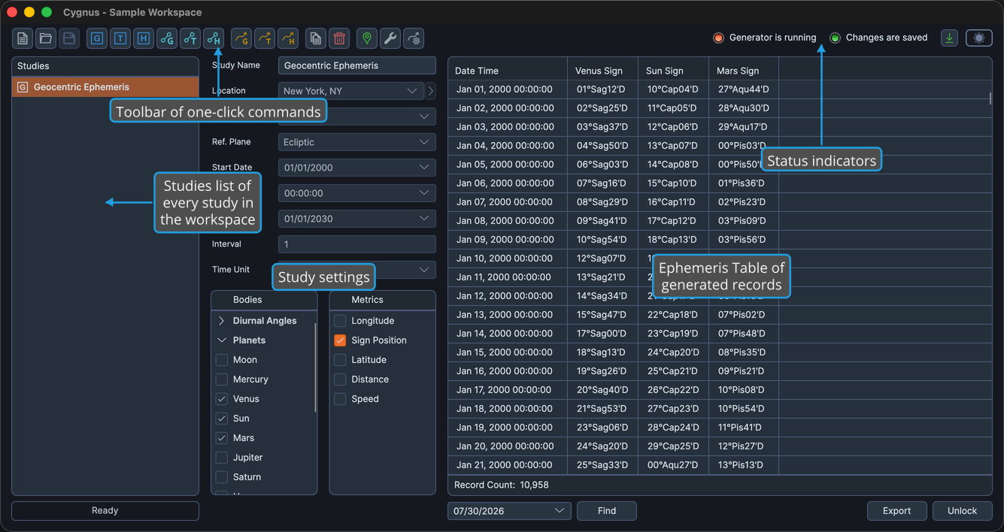
Task: Click the chart-with-gear settings icon
Action: pos(414,38)
